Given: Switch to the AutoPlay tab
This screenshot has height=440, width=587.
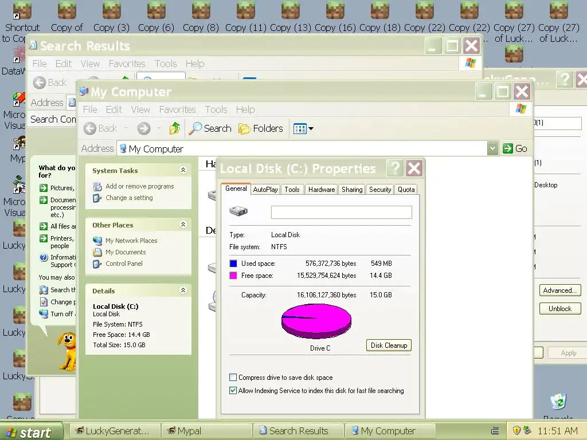Looking at the screenshot, I should 265,189.
